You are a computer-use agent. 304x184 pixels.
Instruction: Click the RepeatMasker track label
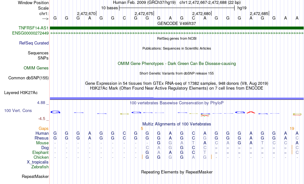pyautogui.click(x=35, y=176)
